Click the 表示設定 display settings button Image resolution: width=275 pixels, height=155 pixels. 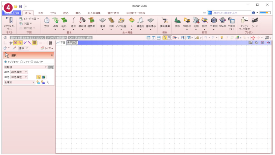[x=72, y=42]
